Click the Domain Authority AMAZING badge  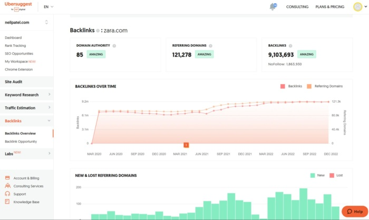[96, 54]
